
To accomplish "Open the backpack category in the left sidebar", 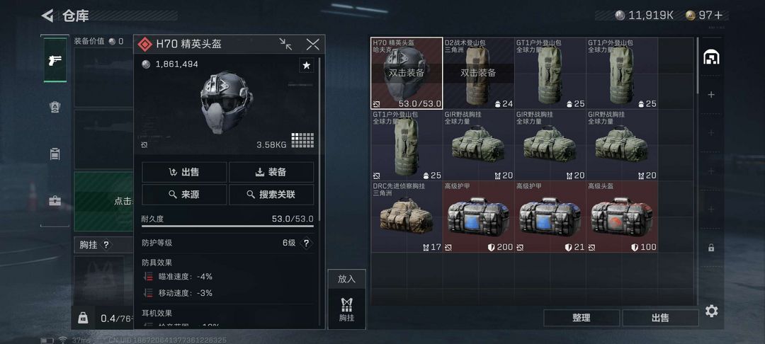I will 55,154.
